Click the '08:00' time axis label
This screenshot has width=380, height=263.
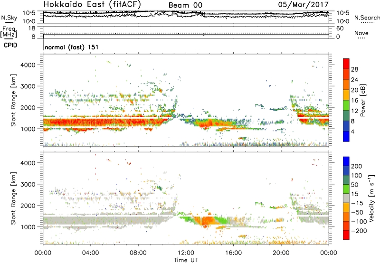[138, 253]
